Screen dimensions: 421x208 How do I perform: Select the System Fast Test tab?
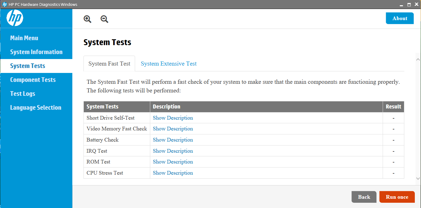109,64
